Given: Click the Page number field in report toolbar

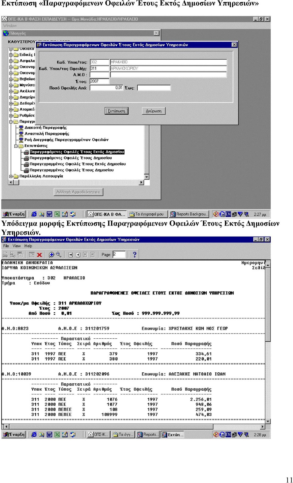Looking at the screenshot, I should (x=119, y=254).
